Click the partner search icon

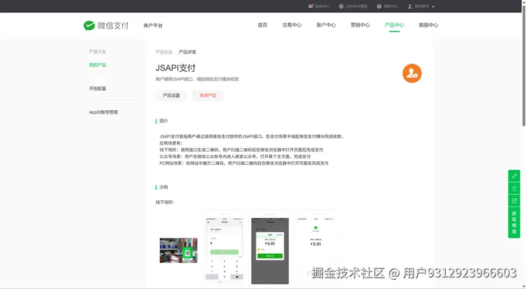click(341, 6)
